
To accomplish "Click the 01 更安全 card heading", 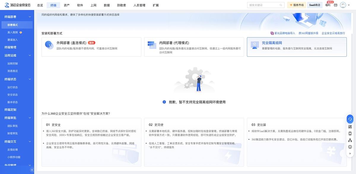I will point(53,125).
